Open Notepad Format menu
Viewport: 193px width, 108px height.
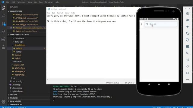pyautogui.click(x=60, y=13)
